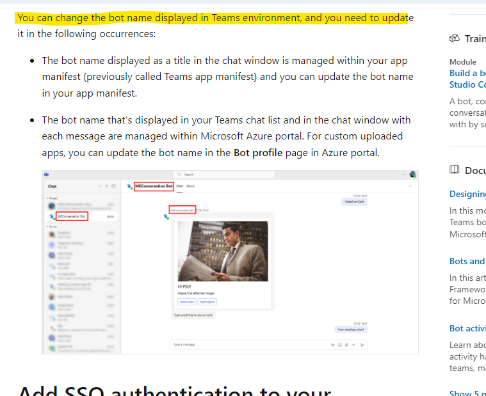Image resolution: width=486 pixels, height=396 pixels.
Task: Open the "Bot activi" documentation link
Action: [467, 328]
